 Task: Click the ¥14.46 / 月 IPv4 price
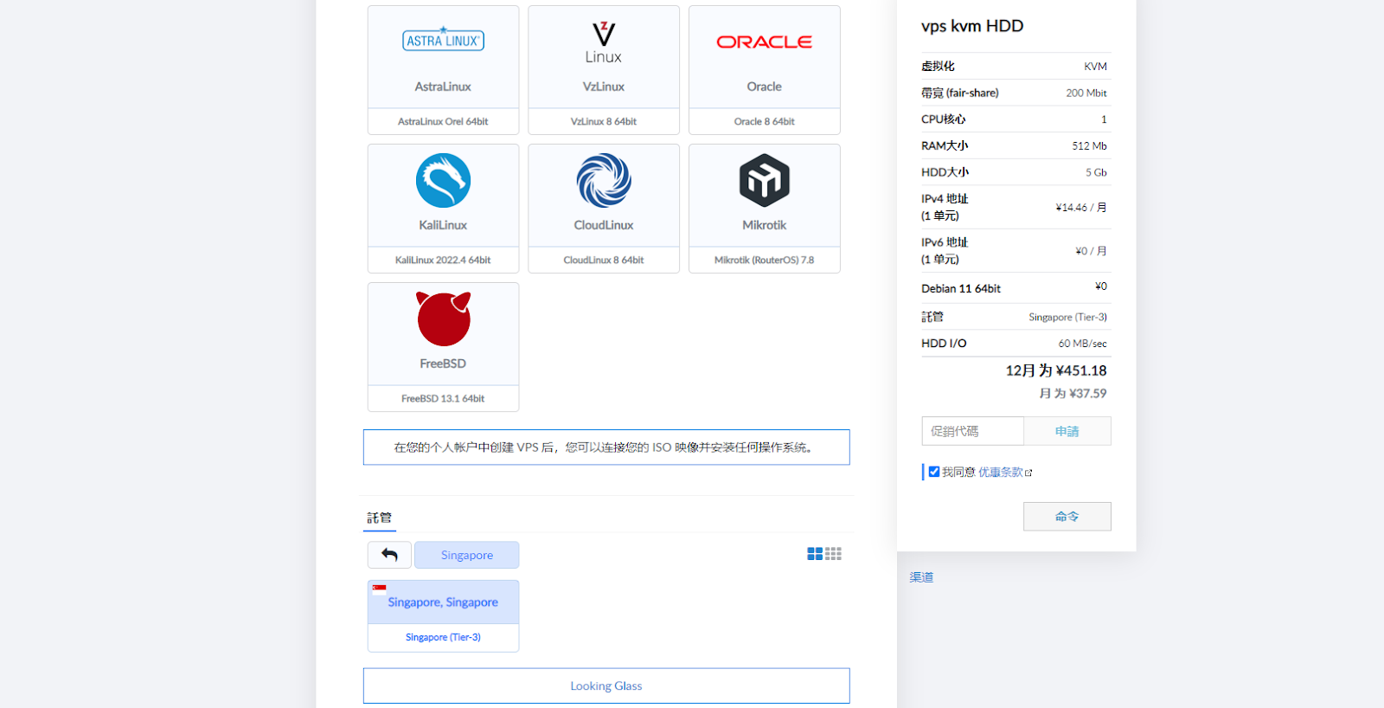click(1081, 208)
